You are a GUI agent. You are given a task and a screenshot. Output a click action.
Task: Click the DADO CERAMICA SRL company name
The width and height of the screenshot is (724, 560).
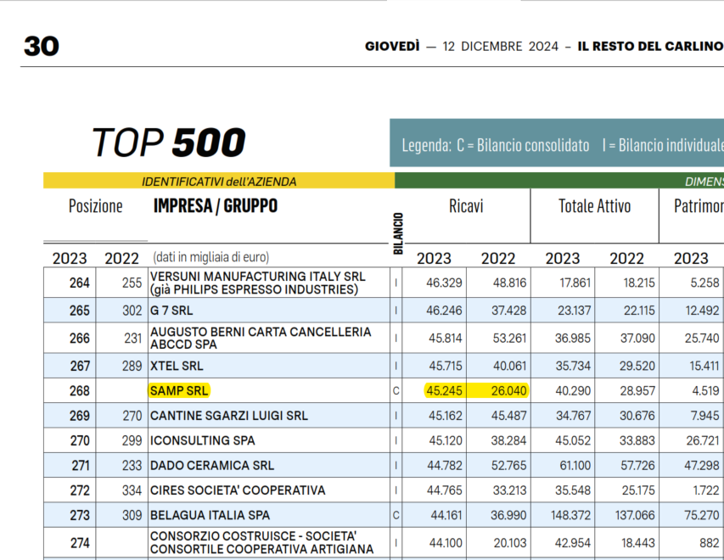(x=212, y=465)
